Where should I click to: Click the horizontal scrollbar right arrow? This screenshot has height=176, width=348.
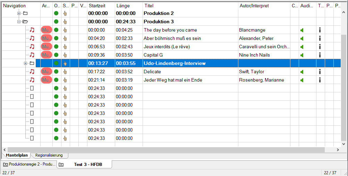(x=338, y=150)
